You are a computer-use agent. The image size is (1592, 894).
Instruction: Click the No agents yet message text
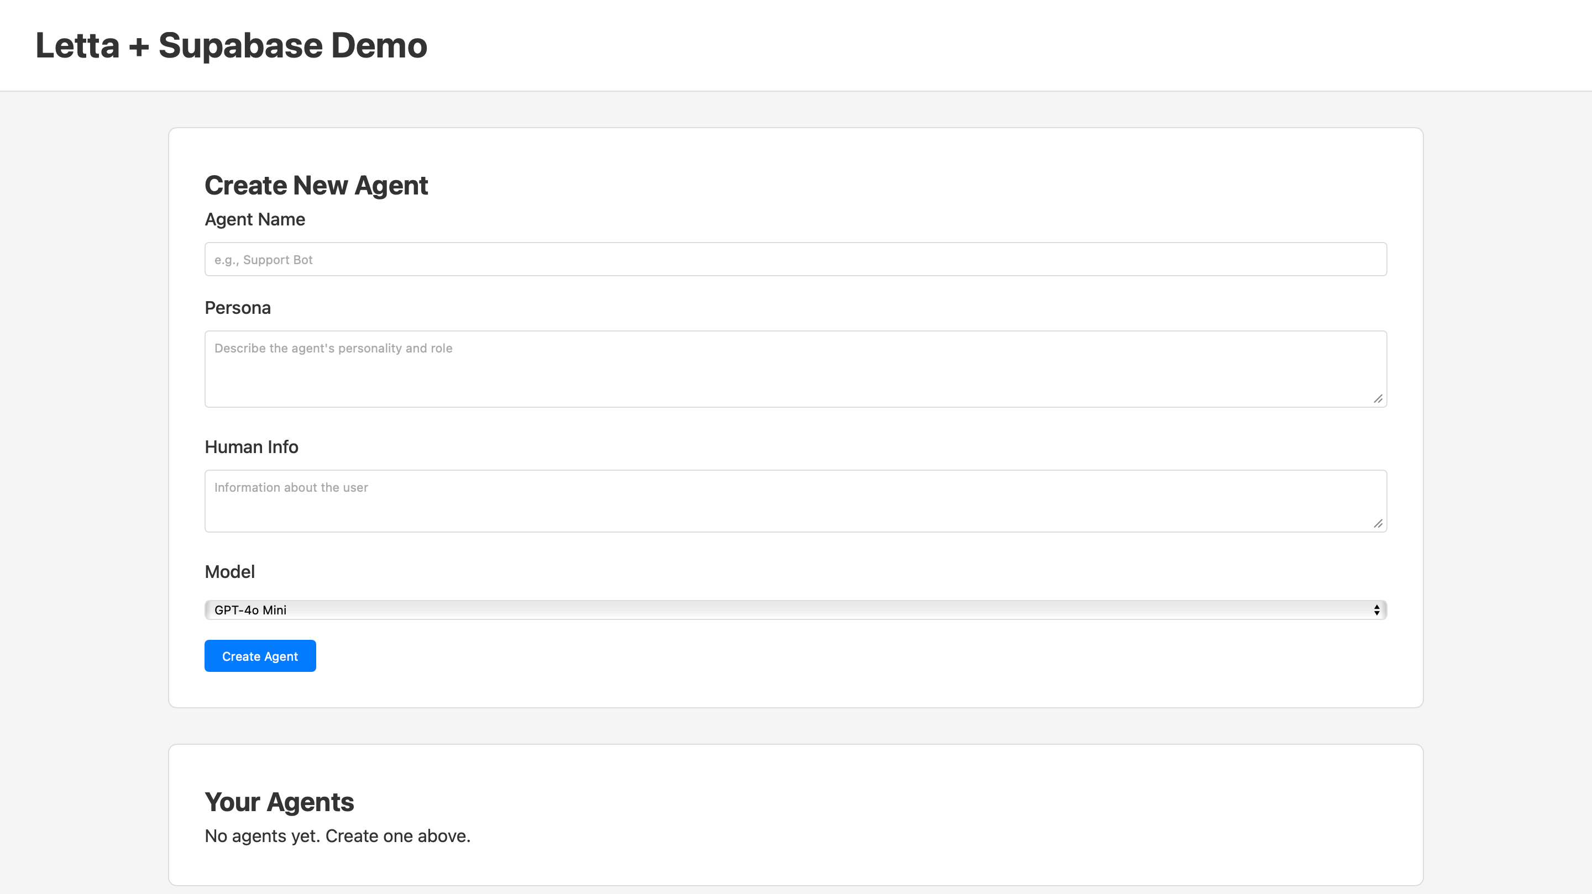337,835
